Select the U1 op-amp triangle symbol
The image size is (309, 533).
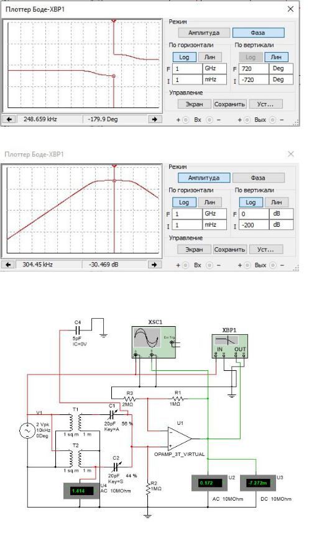tap(180, 439)
